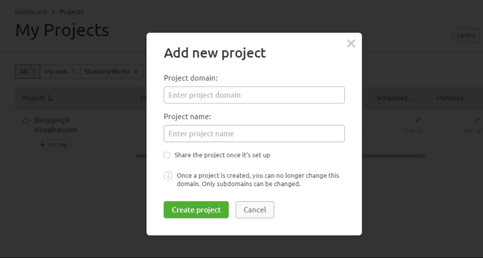Switch to the "Shared with me" tab

[111, 71]
